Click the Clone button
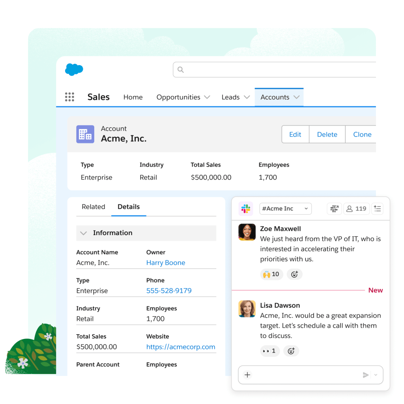Image resolution: width=404 pixels, height=404 pixels. tap(361, 134)
